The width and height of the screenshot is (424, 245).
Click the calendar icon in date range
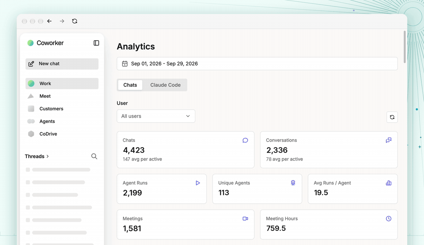(125, 64)
